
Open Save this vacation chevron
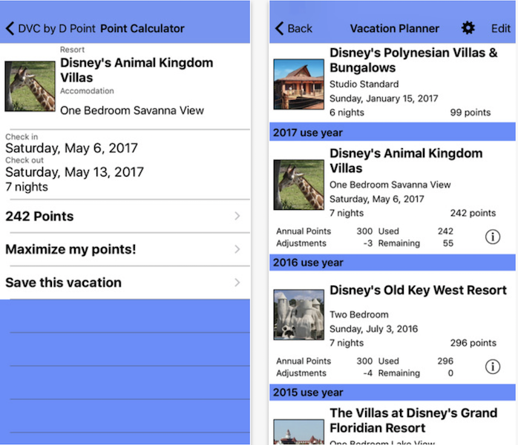point(237,283)
